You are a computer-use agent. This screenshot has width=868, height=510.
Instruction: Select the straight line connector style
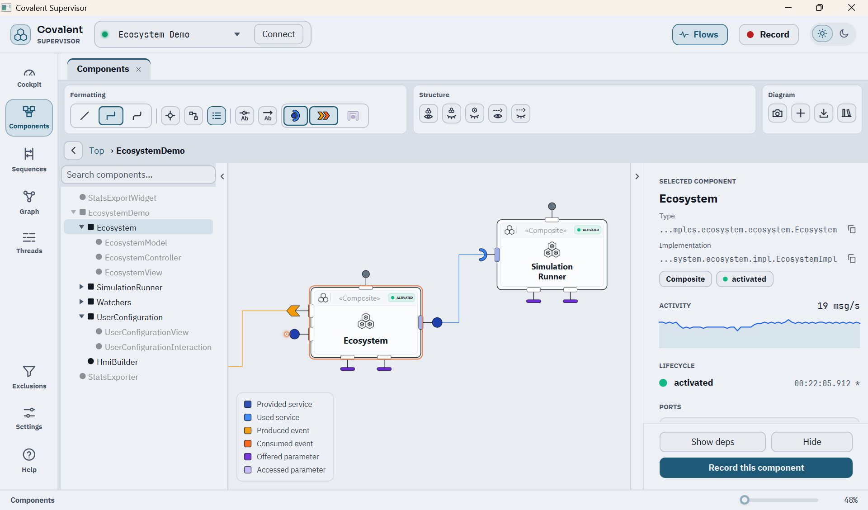click(85, 116)
